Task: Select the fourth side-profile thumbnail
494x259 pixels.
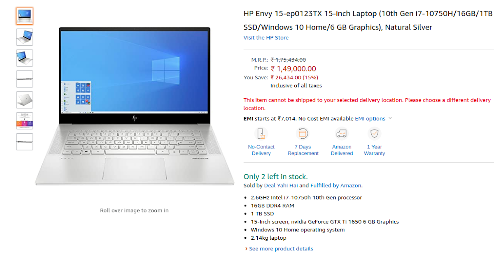Action: [x=25, y=79]
